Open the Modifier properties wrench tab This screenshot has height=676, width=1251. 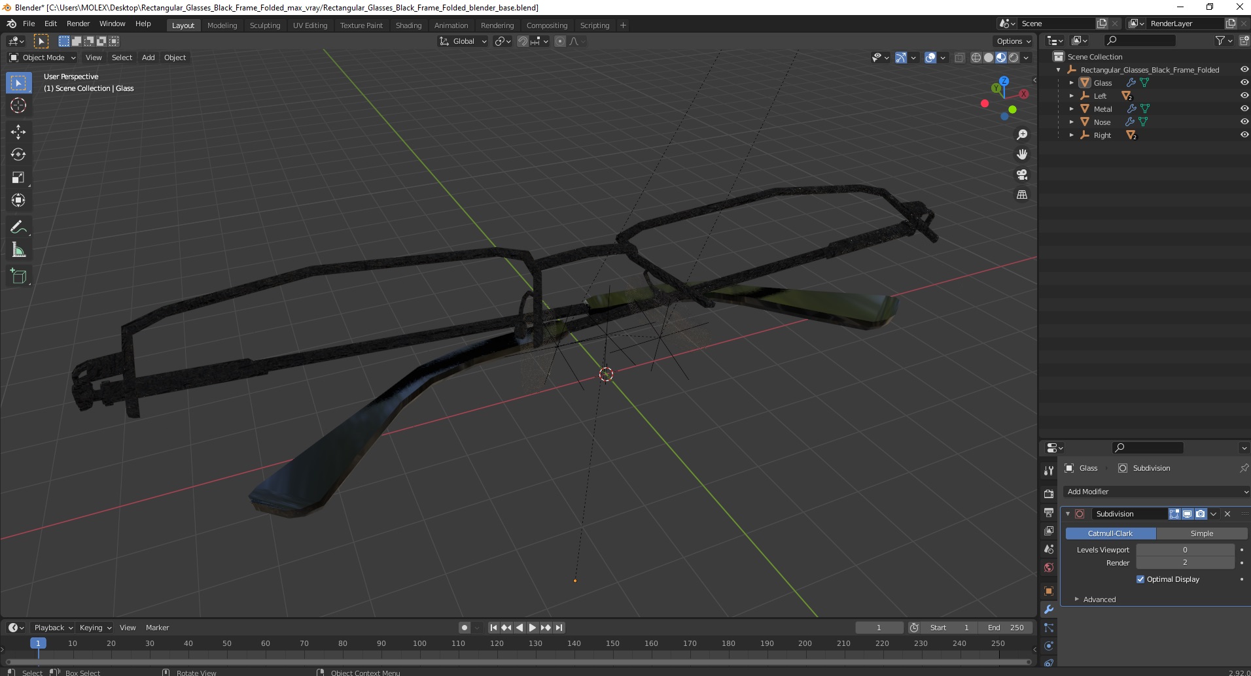point(1049,609)
